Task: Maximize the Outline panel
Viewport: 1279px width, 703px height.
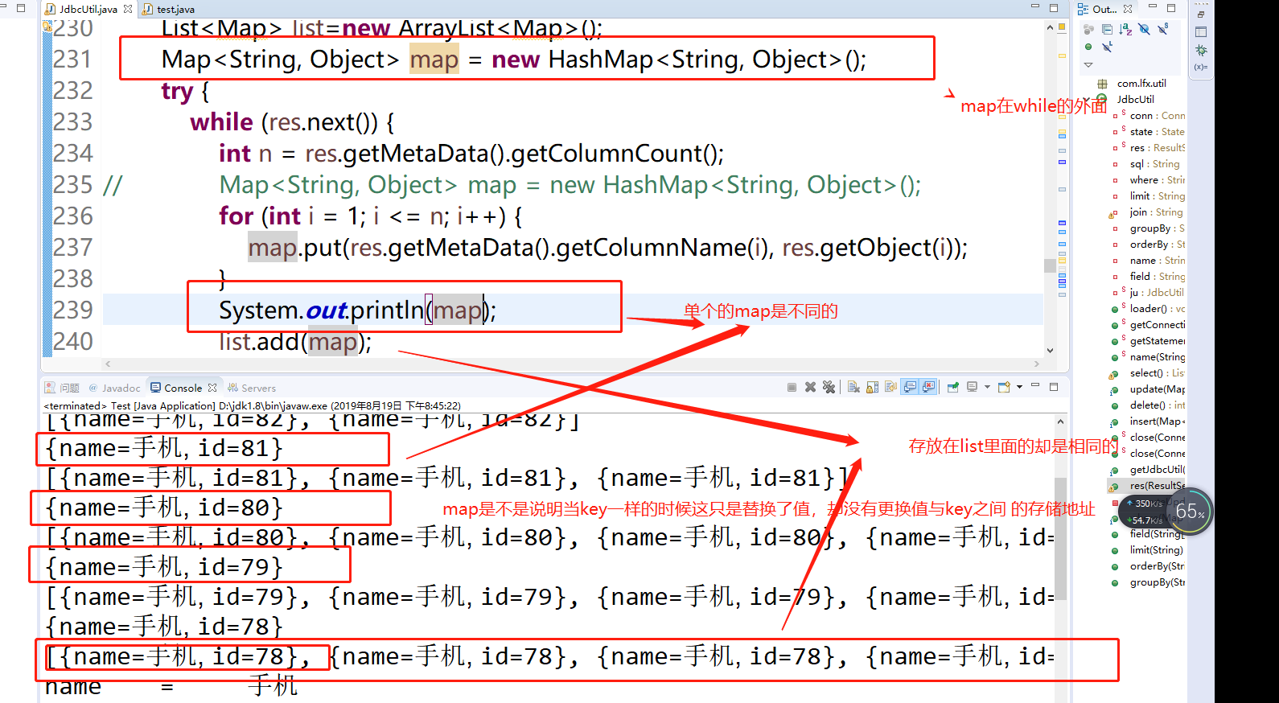Action: [x=1171, y=8]
